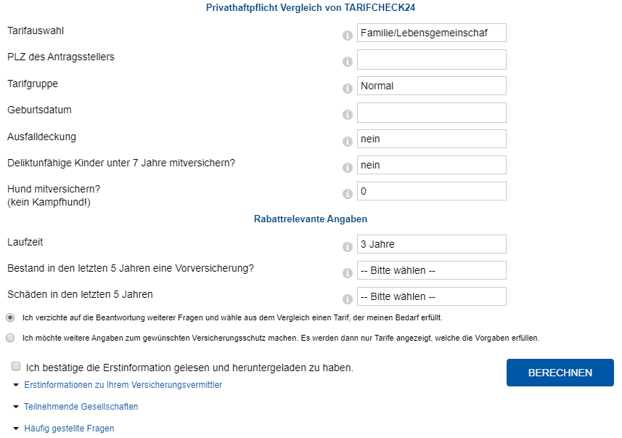Click the Ausfalldeckung info icon
The height and width of the screenshot is (438, 622).
(x=347, y=142)
